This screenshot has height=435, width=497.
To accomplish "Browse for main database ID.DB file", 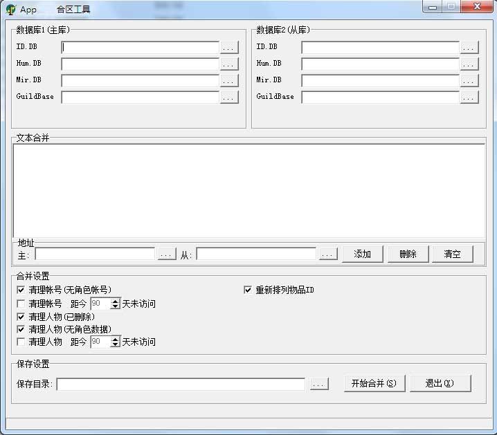I will pos(229,48).
